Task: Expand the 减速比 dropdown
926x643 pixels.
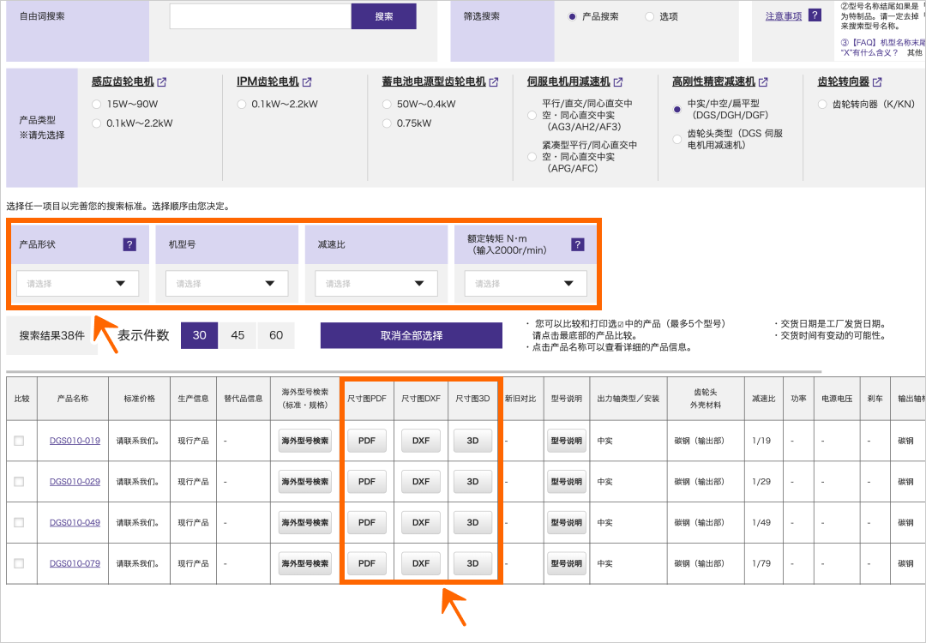Action: (376, 284)
